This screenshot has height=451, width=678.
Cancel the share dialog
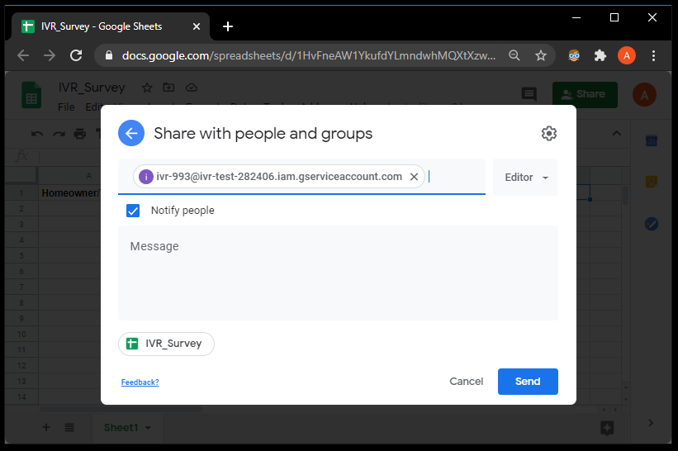pyautogui.click(x=466, y=382)
